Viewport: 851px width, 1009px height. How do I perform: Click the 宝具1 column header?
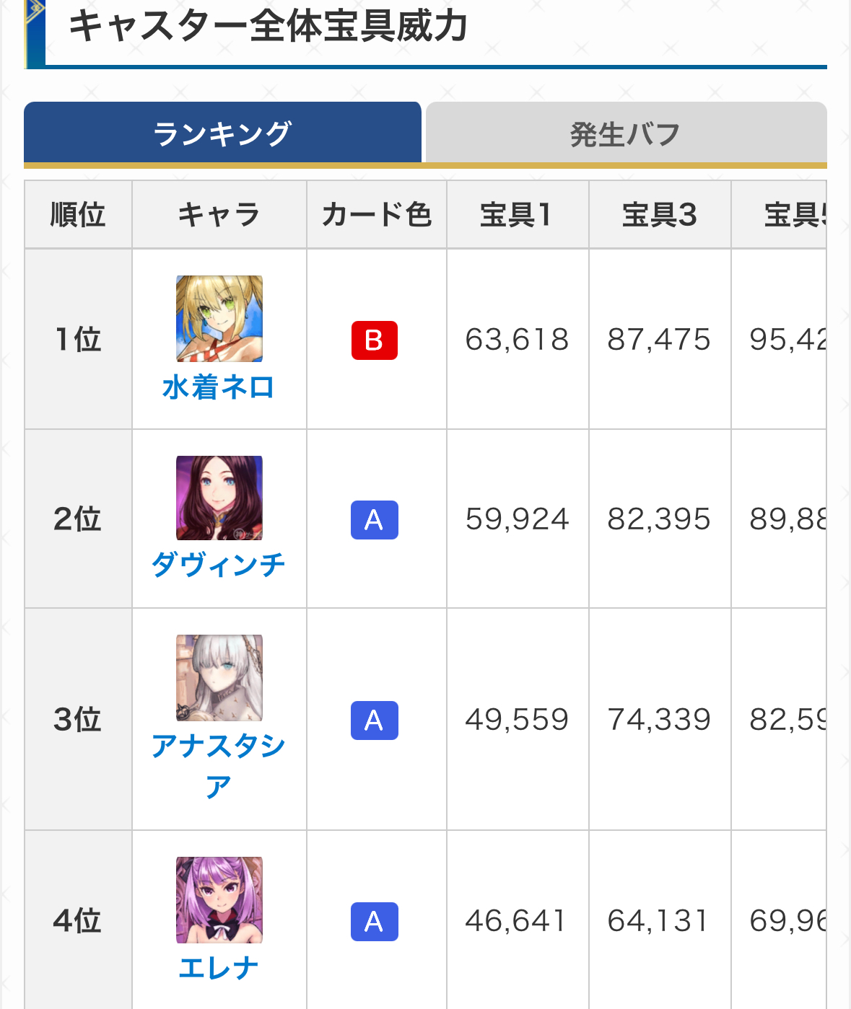(x=517, y=215)
